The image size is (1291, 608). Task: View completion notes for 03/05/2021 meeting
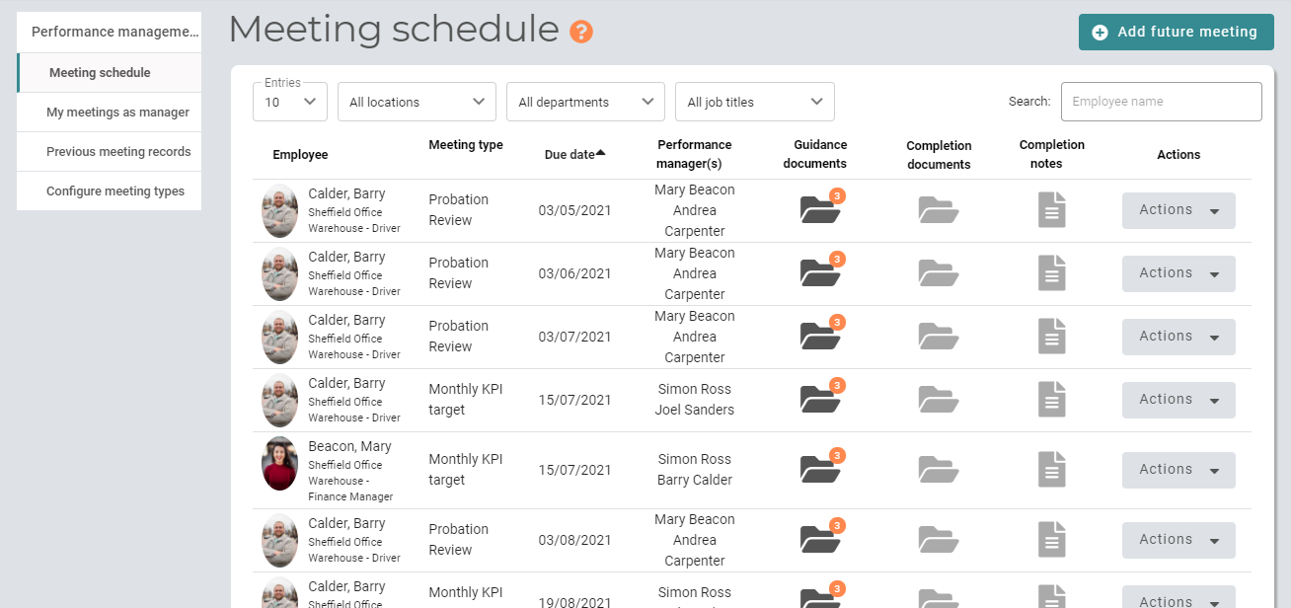[x=1052, y=210]
